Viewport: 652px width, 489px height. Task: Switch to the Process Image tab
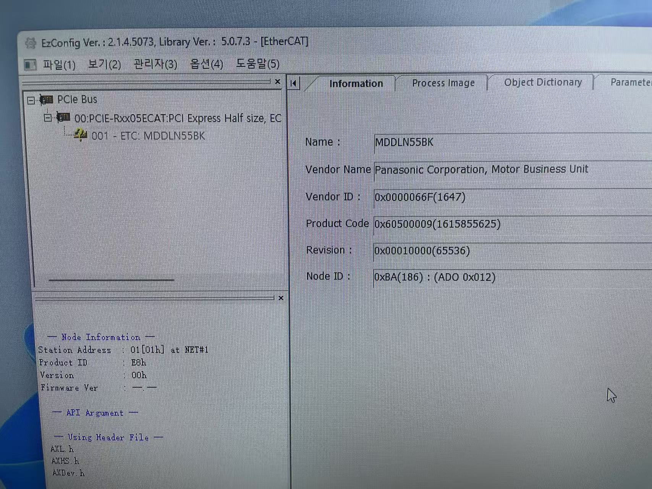(443, 83)
